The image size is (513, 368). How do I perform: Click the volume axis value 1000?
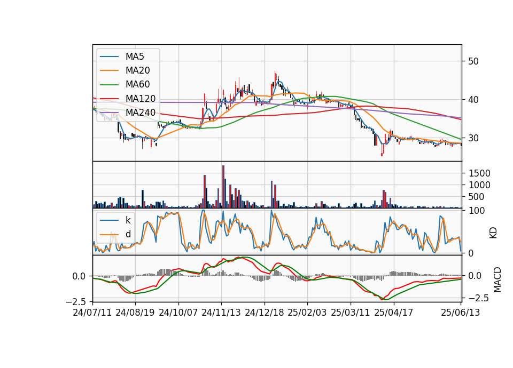click(479, 185)
